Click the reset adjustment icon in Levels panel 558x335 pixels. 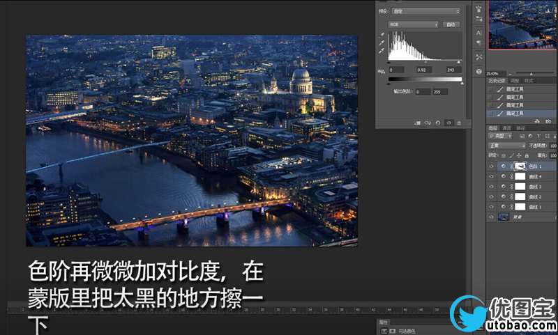pos(438,123)
